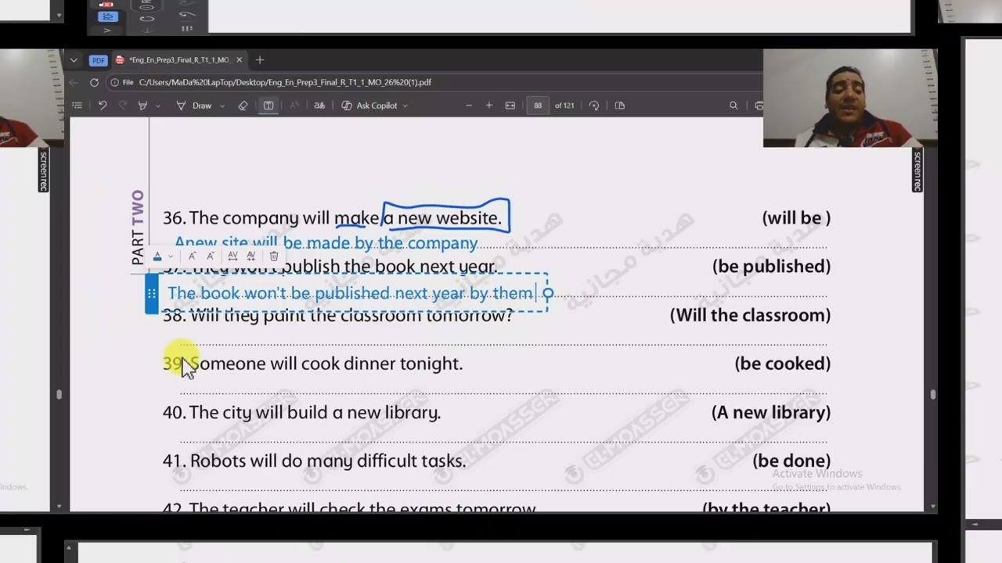
Task: Select the Eng_En_Prep3_Final PDF tab
Action: pyautogui.click(x=178, y=60)
